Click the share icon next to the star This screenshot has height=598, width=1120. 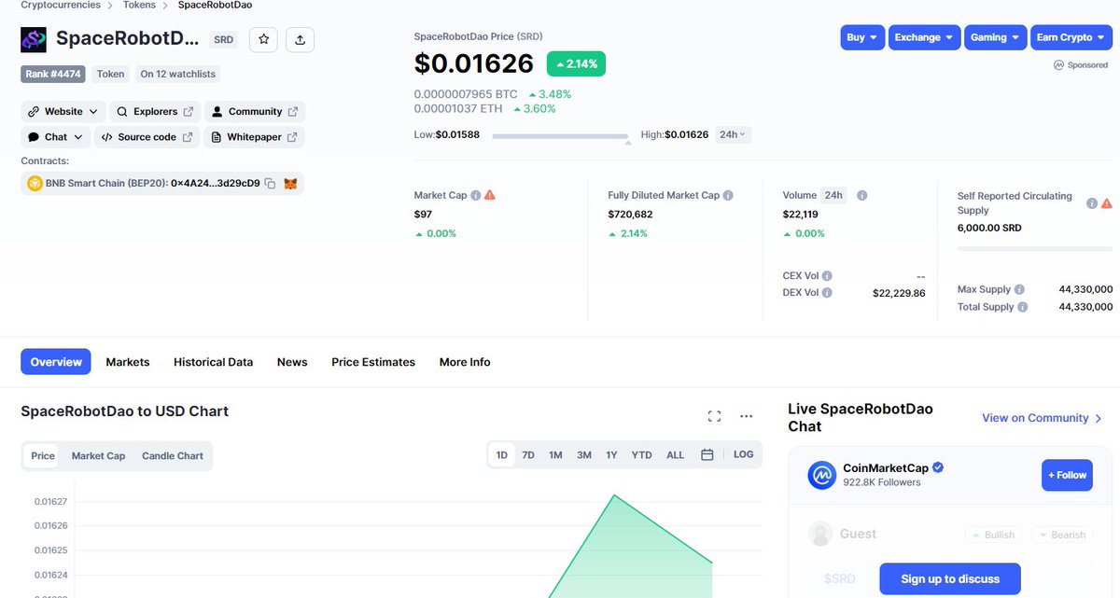tap(300, 39)
